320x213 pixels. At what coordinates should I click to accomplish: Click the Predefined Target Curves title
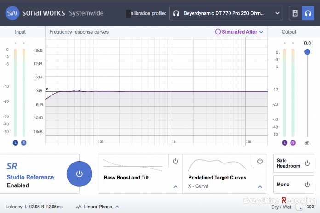(x=217, y=178)
